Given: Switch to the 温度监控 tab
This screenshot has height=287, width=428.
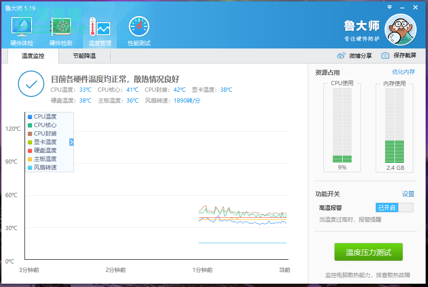Looking at the screenshot, I should click(33, 56).
